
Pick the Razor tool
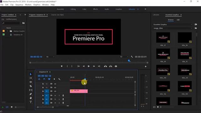click(31, 86)
